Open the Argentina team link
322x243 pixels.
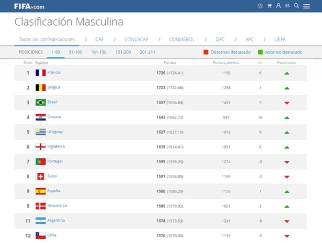tap(56, 220)
